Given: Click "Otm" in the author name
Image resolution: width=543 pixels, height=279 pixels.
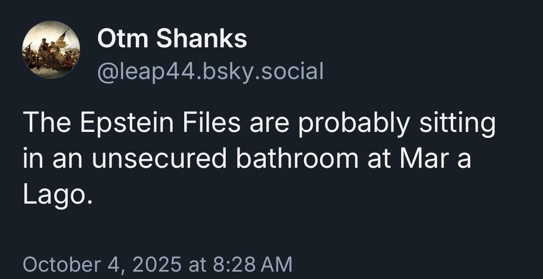Looking at the screenshot, I should click(123, 39).
